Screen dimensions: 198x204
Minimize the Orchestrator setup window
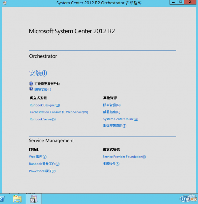coord(173,2)
